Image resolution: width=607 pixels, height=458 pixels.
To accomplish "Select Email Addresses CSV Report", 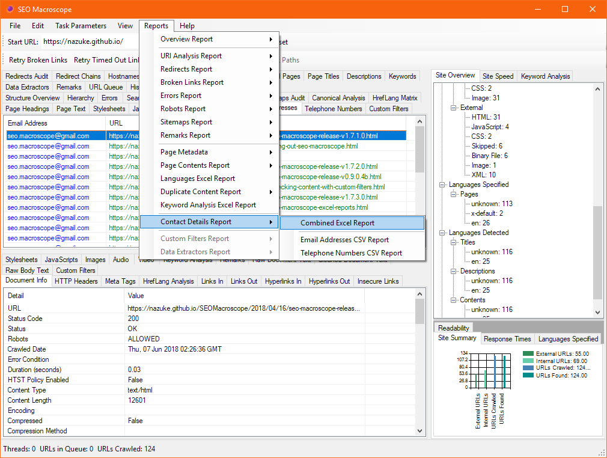I will coord(352,240).
